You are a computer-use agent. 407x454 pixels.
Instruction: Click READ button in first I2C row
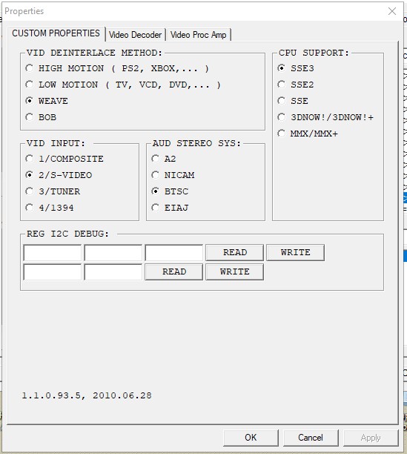(234, 252)
